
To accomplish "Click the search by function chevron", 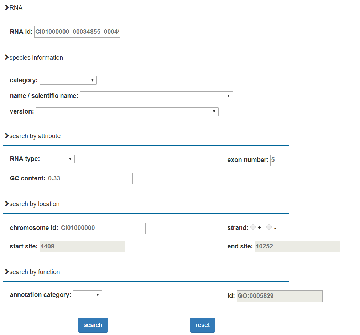I will 6,272.
